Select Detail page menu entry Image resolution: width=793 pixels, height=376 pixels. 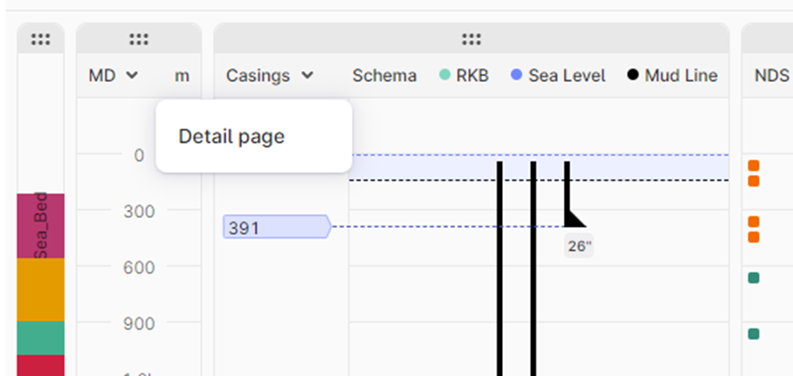(232, 136)
